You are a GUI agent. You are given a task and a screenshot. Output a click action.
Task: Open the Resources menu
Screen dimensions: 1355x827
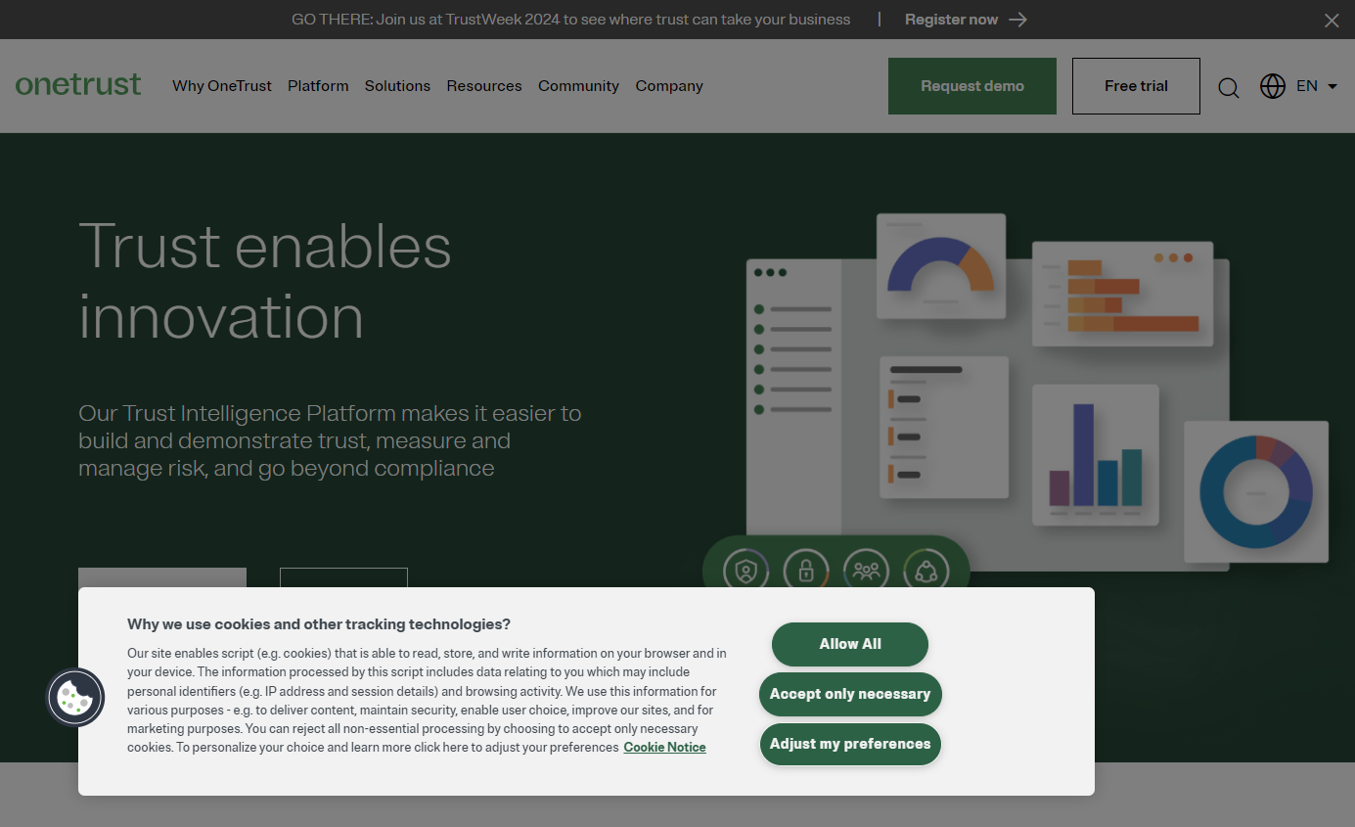pyautogui.click(x=484, y=86)
